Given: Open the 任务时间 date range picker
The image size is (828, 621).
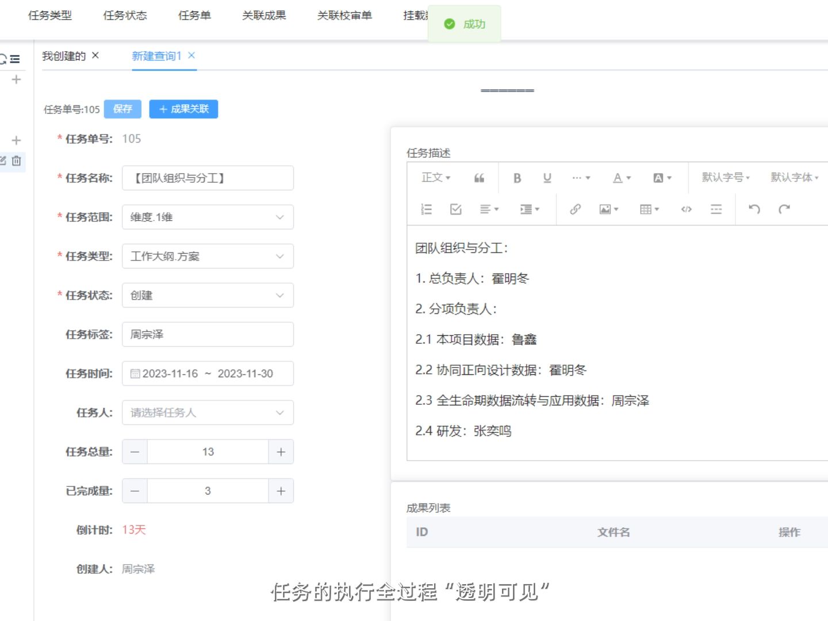Looking at the screenshot, I should point(208,374).
